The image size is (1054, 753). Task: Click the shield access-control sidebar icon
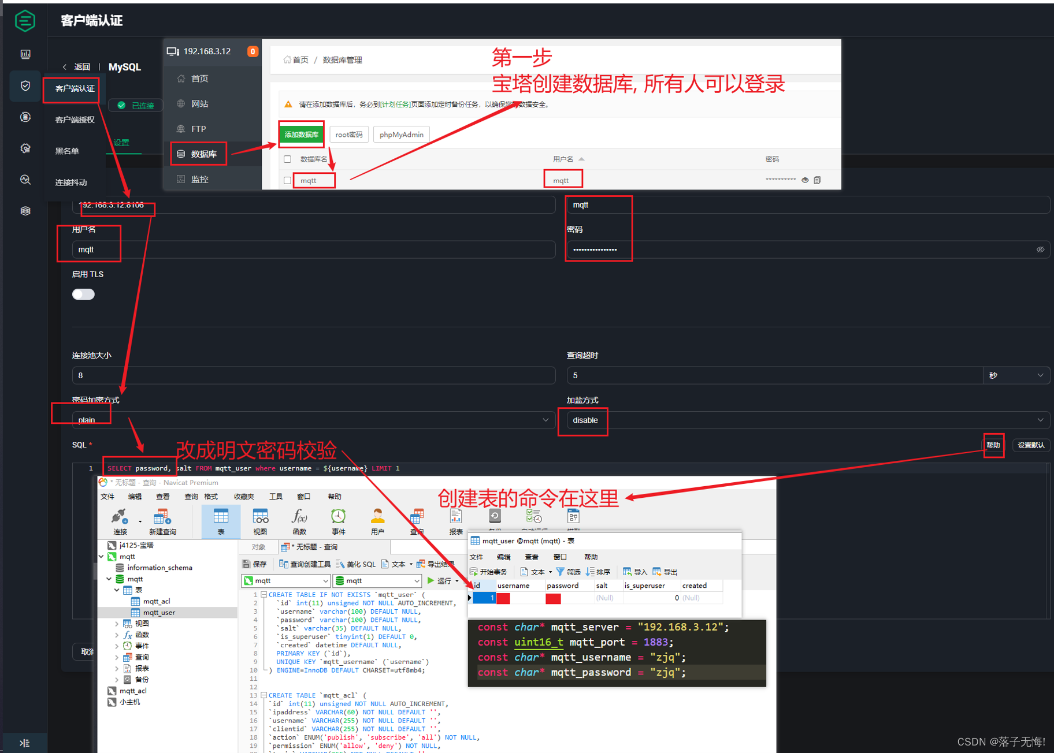(x=25, y=85)
